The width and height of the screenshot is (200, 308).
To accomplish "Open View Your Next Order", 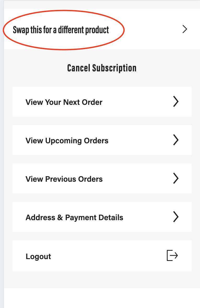I will 64,102.
